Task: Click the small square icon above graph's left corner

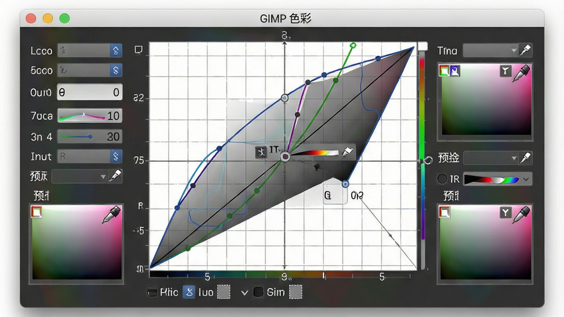Action: tap(138, 50)
